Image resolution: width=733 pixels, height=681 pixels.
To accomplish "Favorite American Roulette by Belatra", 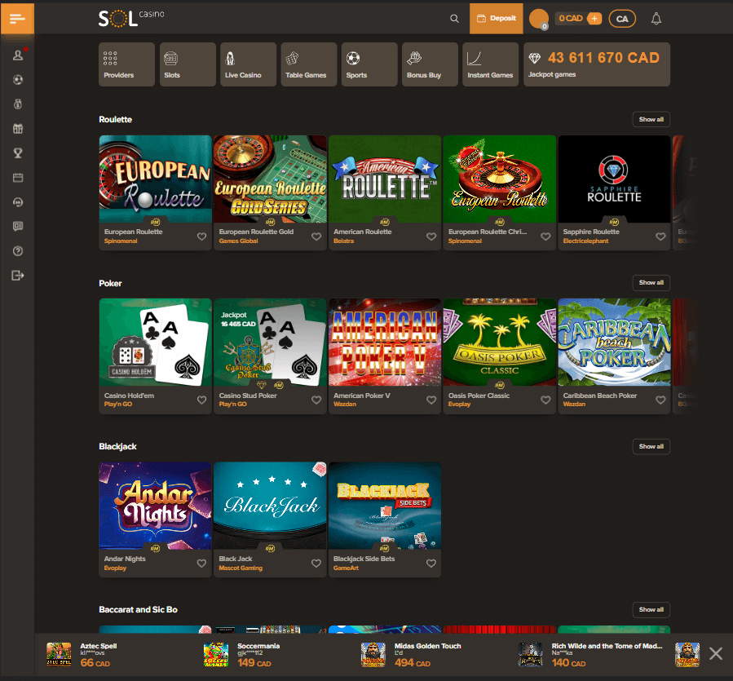I will pos(431,237).
